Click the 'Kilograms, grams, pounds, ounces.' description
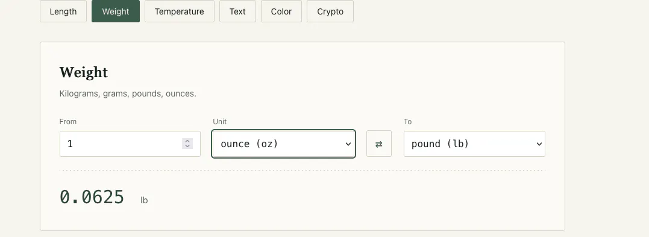The image size is (649, 237). [128, 93]
